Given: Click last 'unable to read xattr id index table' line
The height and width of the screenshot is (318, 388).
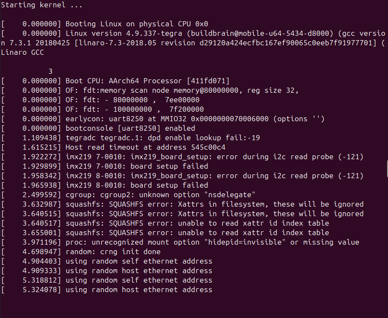Looking at the screenshot, I should coord(165,233).
